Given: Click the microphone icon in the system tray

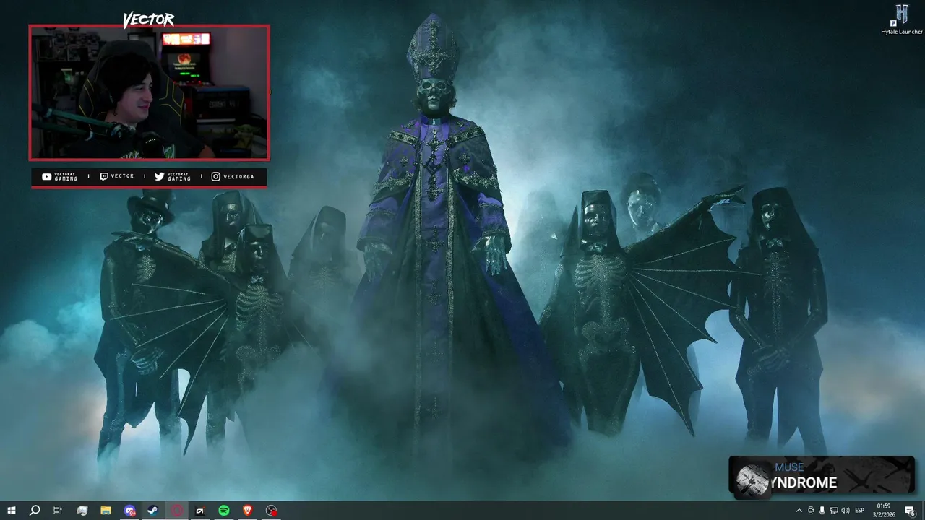Looking at the screenshot, I should (x=822, y=511).
